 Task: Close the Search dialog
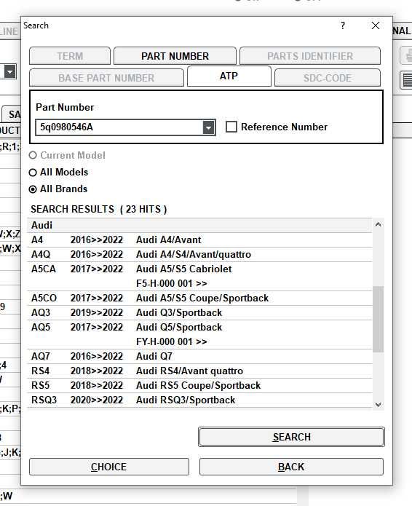(375, 25)
